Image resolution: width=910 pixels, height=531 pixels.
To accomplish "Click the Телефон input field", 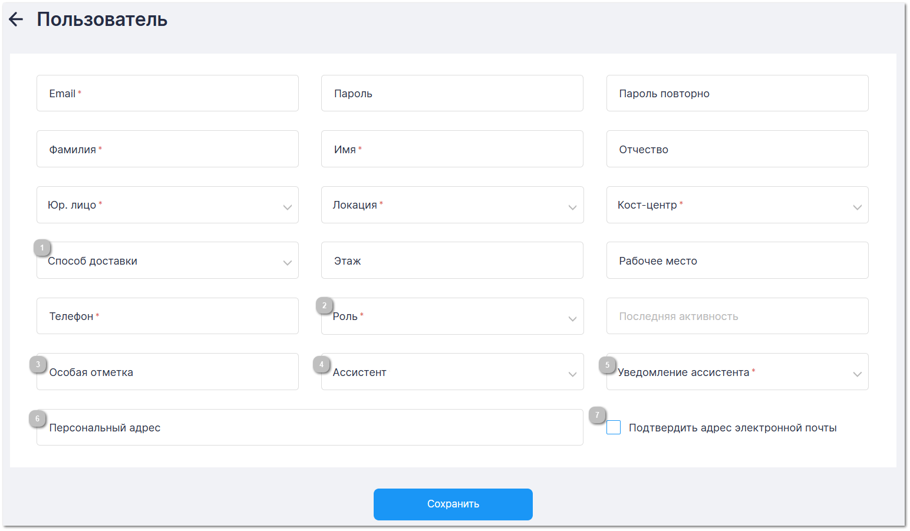I will pyautogui.click(x=167, y=316).
